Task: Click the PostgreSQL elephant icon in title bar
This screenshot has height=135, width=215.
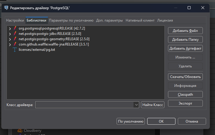Action: coord(6,8)
